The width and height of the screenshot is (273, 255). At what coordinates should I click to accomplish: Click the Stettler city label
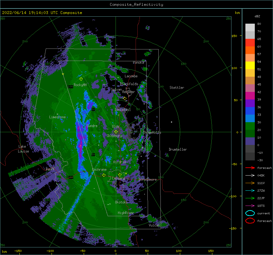[177, 88]
